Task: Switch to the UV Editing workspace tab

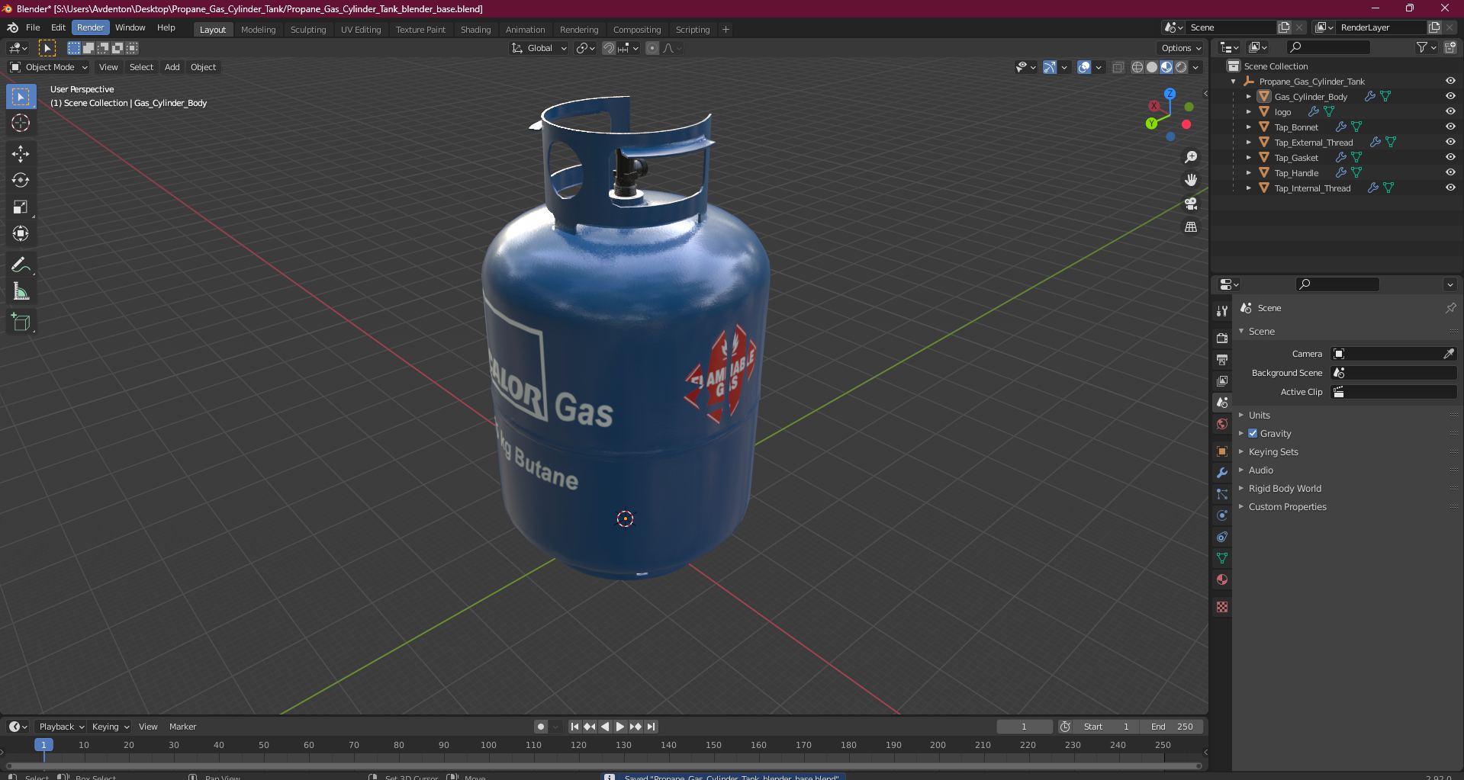Action: click(361, 30)
